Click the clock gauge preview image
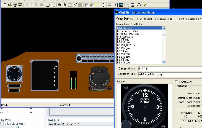Viewport: 202px width, 128px height. click(145, 106)
